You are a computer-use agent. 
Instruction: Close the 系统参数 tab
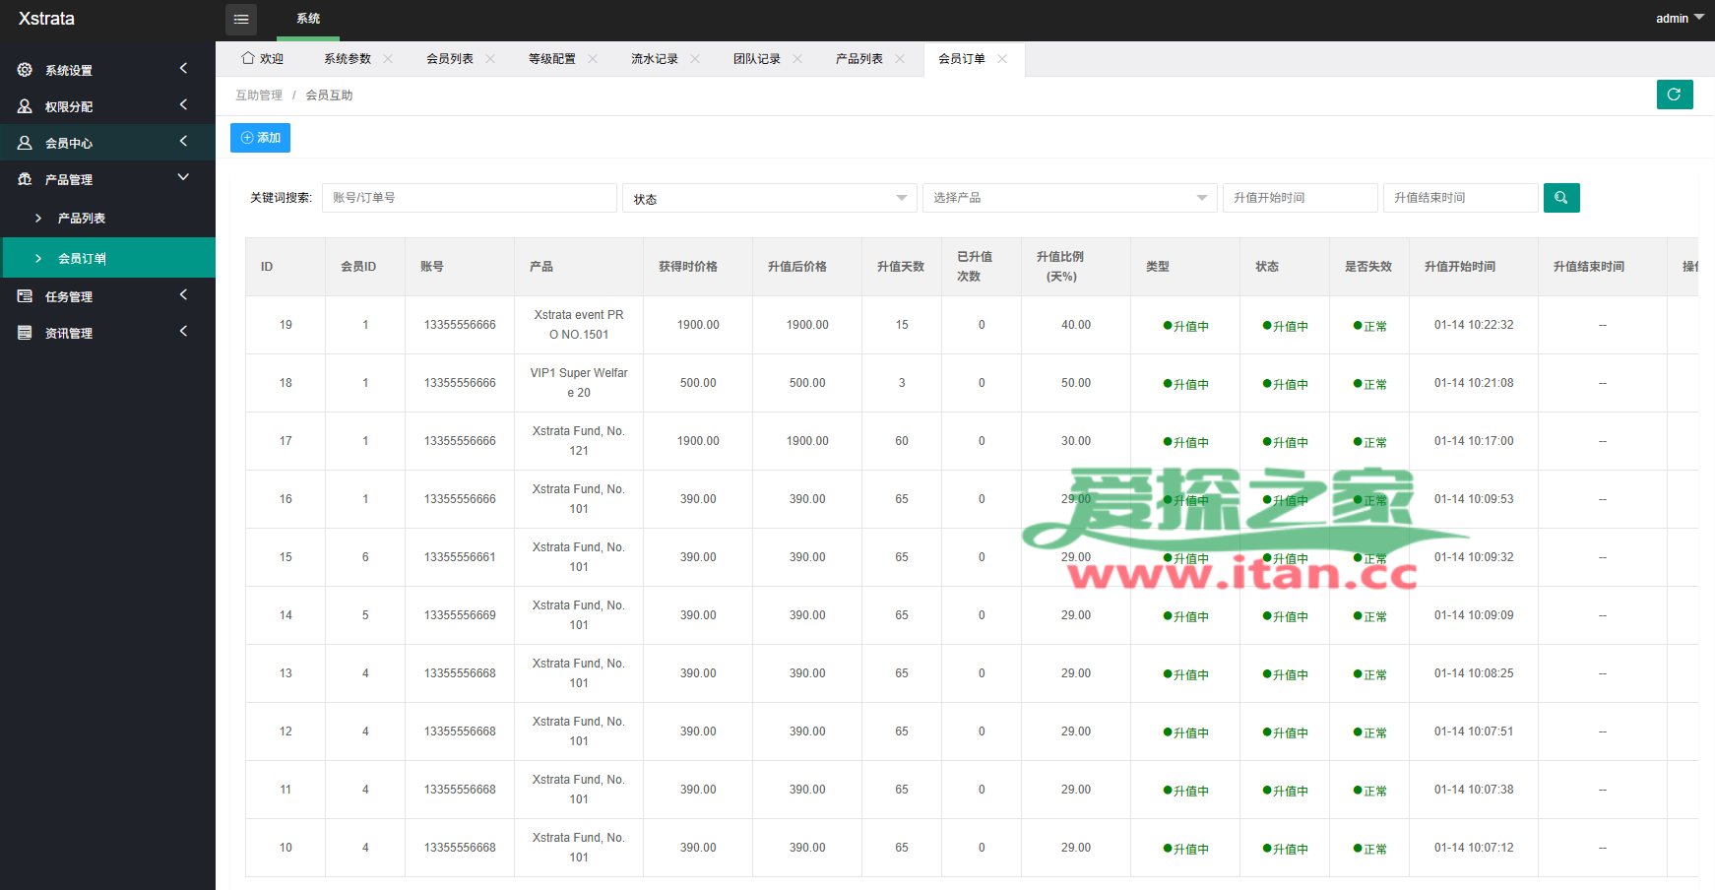[x=388, y=59]
